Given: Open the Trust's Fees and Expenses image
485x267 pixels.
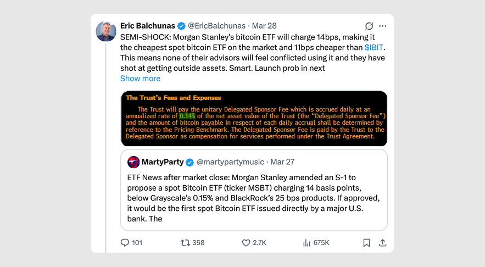Looking at the screenshot, I should click(x=254, y=119).
